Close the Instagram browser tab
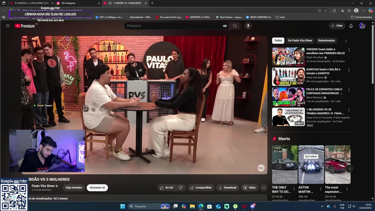This screenshot has width=375, height=211. [x=99, y=3]
